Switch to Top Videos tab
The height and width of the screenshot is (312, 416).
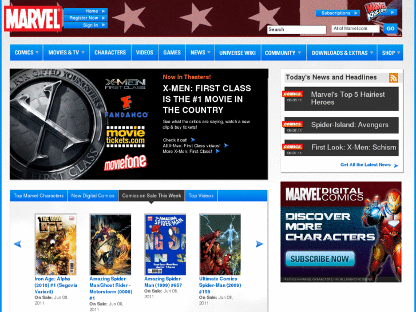coord(201,196)
